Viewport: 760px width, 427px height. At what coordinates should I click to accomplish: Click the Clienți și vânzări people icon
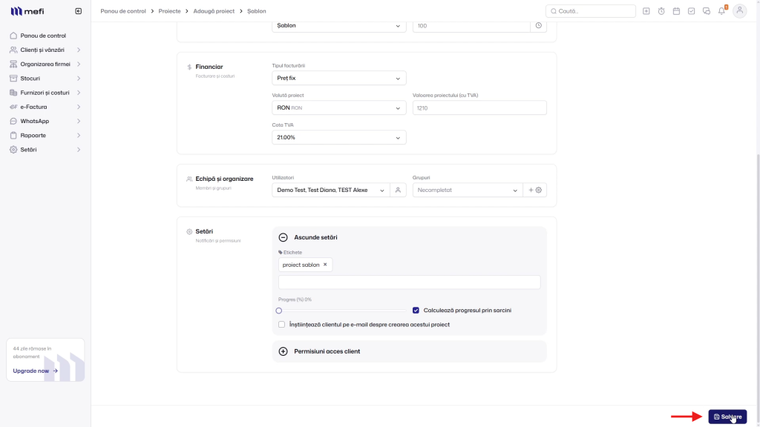pyautogui.click(x=13, y=50)
